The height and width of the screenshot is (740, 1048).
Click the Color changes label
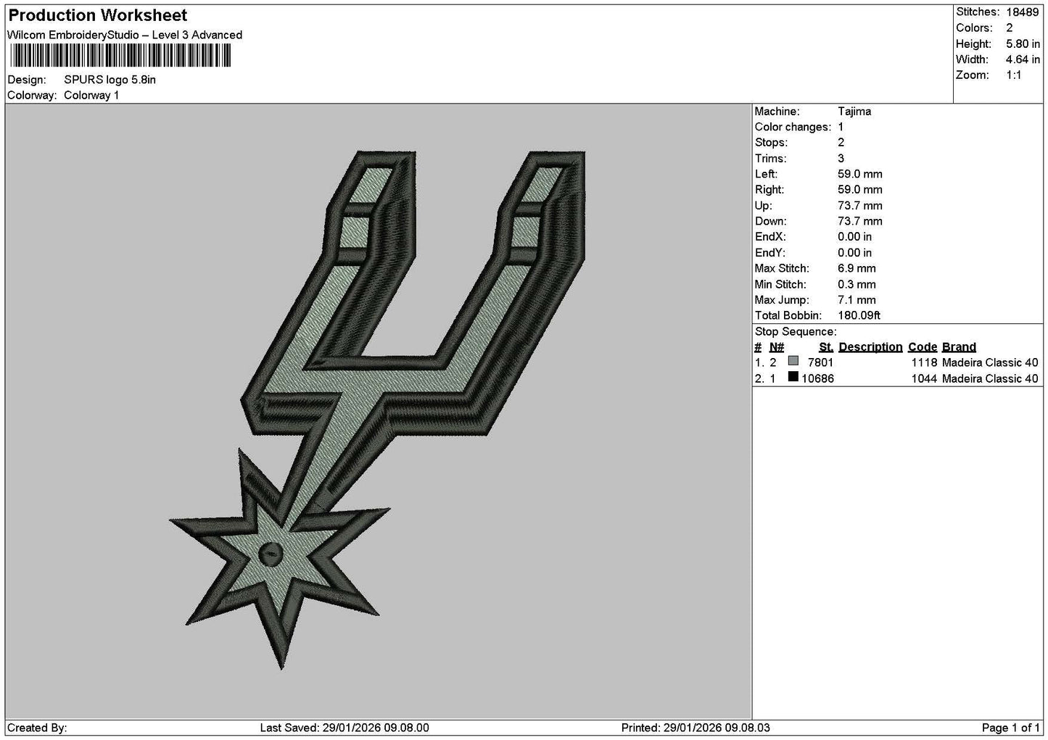tap(793, 127)
